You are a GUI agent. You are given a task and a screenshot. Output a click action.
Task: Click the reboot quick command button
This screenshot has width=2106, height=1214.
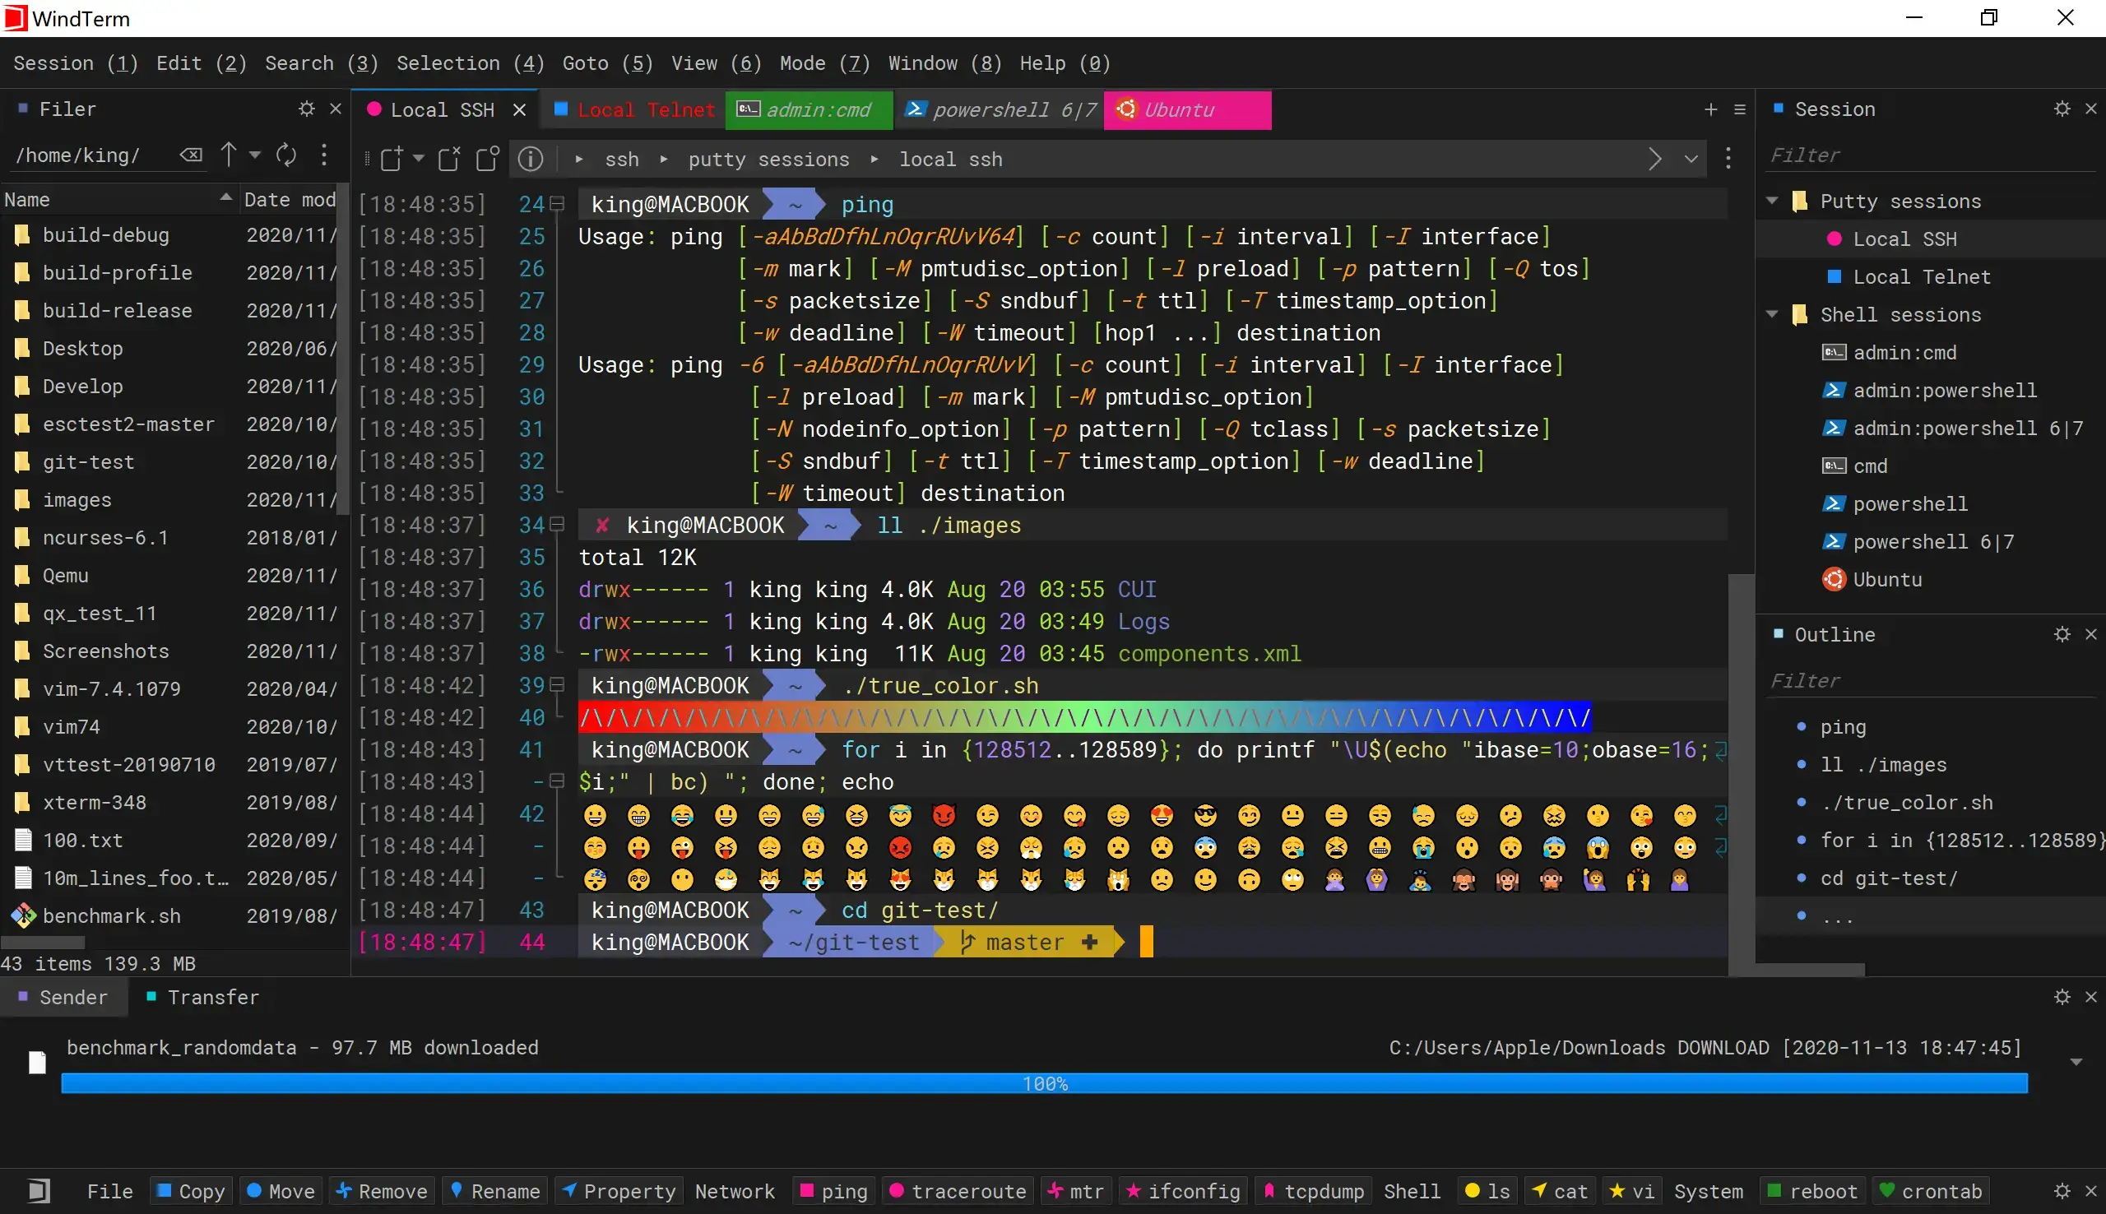(1812, 1192)
